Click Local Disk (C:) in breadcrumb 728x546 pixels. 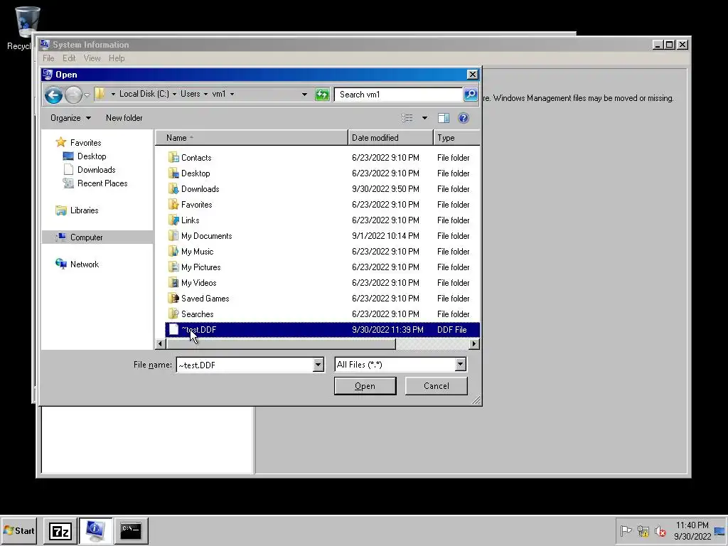pyautogui.click(x=144, y=94)
